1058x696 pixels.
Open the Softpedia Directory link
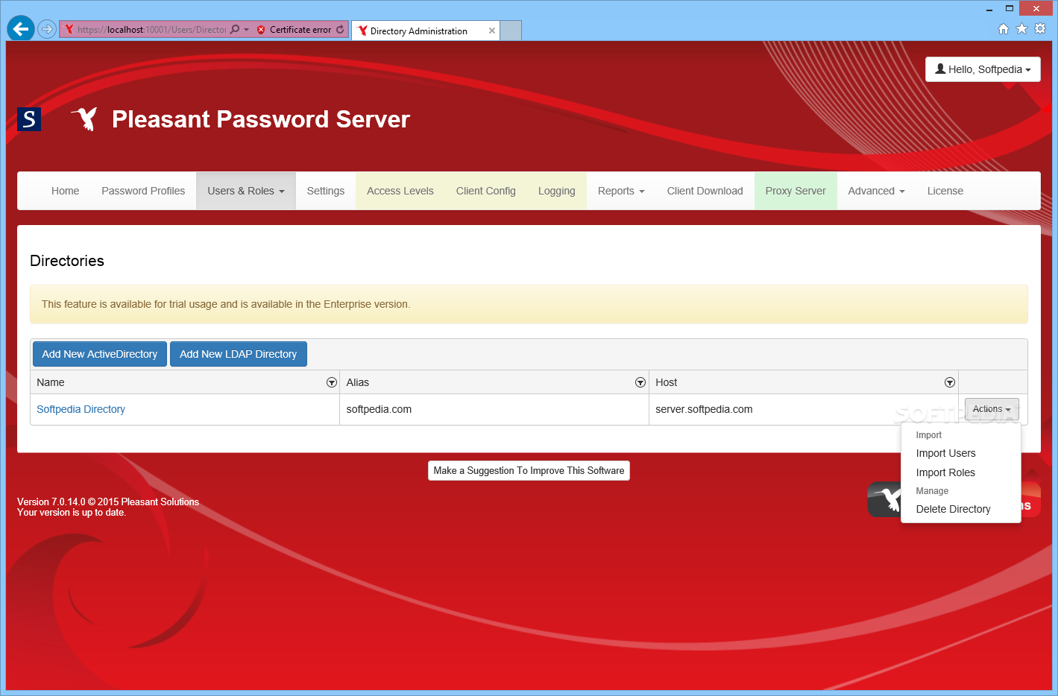pos(81,409)
